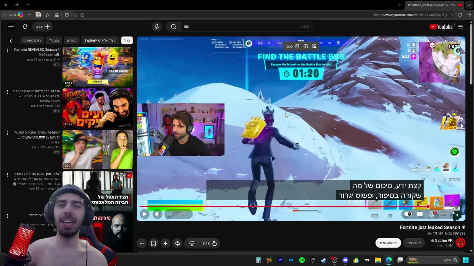Open the browser favorites list icon
This screenshot has height=266, width=474.
[x=47, y=15]
